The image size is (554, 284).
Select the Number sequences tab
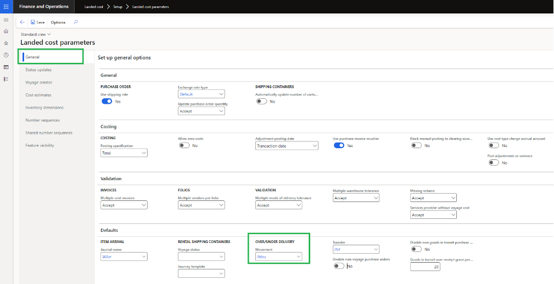click(43, 120)
